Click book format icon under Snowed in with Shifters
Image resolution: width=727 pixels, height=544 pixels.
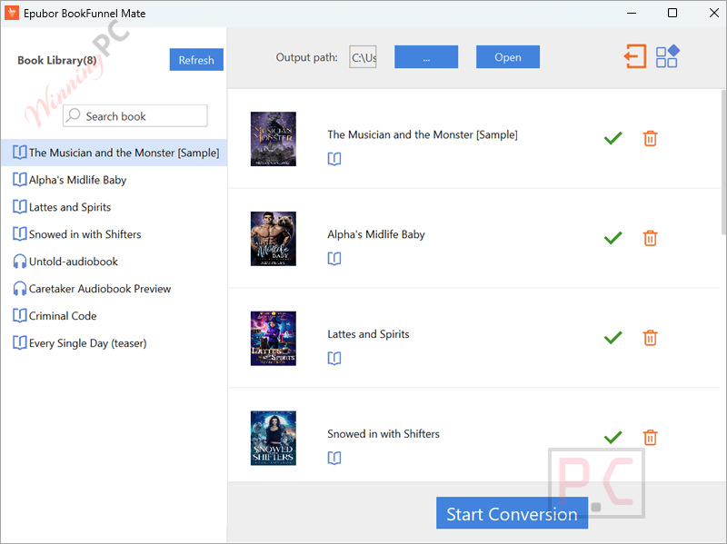click(334, 459)
